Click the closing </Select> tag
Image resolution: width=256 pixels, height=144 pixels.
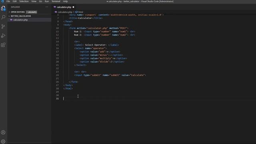[80, 65]
